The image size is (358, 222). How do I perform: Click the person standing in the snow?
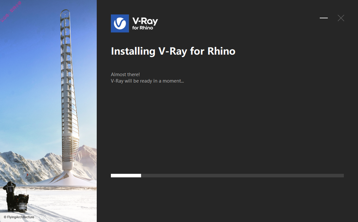[x=10, y=196]
